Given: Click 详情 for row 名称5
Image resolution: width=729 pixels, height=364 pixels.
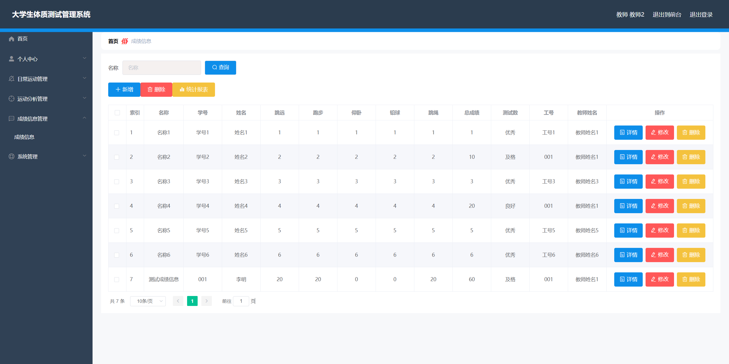Looking at the screenshot, I should click(628, 231).
